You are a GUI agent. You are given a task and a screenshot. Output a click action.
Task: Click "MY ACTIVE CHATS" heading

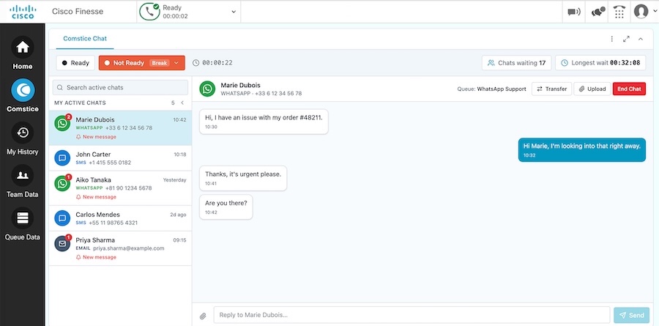point(80,103)
